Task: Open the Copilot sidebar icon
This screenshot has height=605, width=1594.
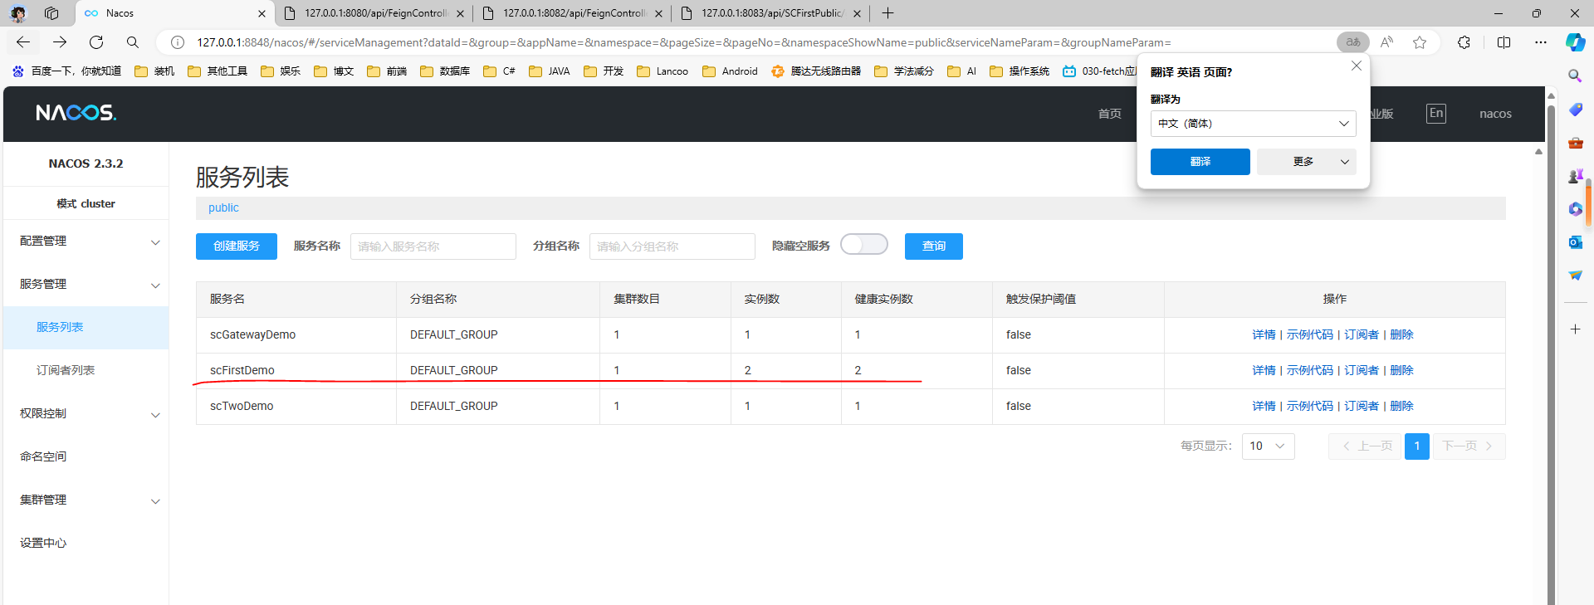Action: [1575, 42]
